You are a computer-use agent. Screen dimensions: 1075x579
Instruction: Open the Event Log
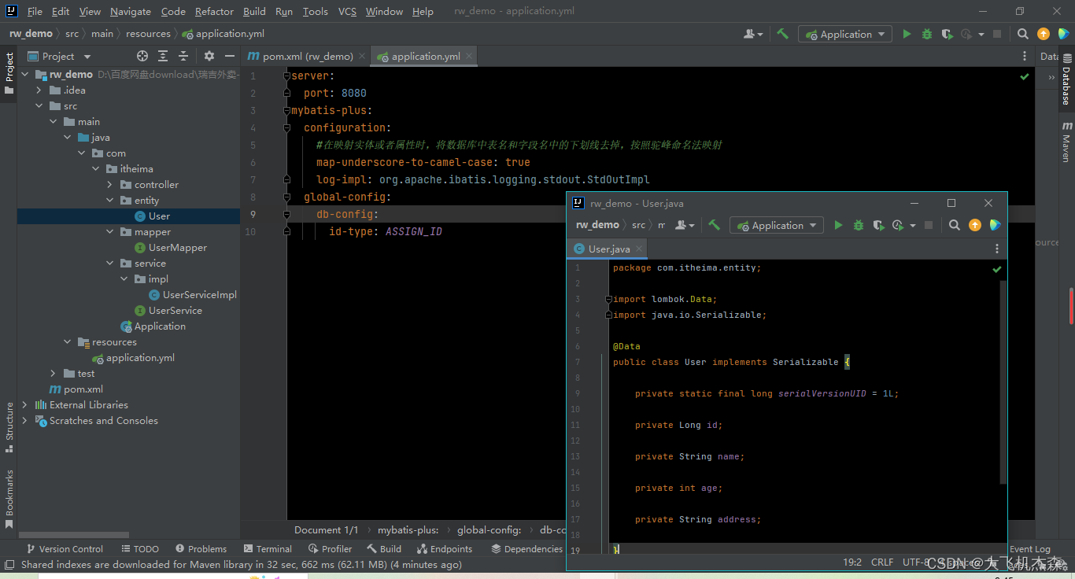[1031, 548]
